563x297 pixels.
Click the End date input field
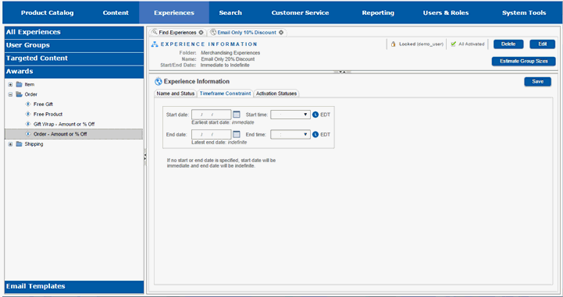(x=212, y=135)
